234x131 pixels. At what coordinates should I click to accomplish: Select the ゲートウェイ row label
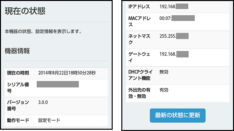click(139, 57)
